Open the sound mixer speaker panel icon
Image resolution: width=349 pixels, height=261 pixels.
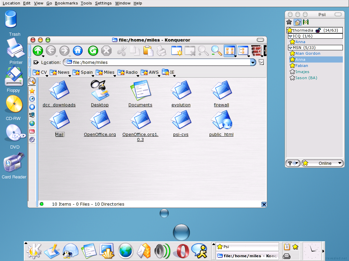click(x=162, y=251)
